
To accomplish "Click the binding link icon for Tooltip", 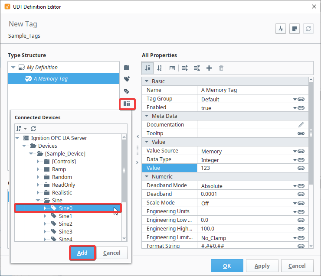I will pos(301,133).
